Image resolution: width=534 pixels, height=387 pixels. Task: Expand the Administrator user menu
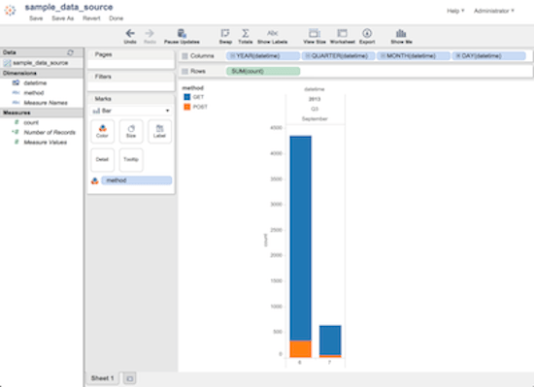[x=494, y=11]
